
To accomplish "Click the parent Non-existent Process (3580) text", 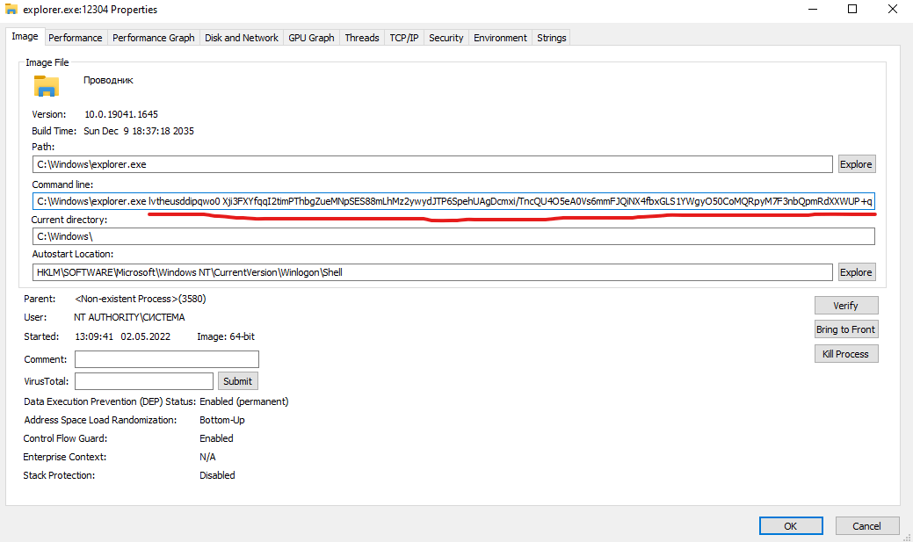I will pos(141,299).
